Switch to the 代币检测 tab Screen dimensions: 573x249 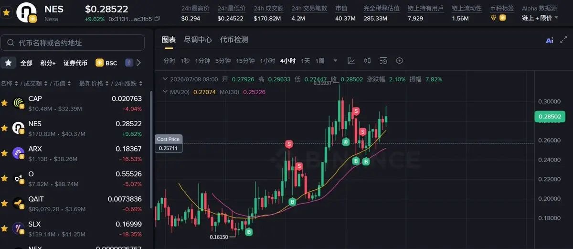click(x=234, y=40)
